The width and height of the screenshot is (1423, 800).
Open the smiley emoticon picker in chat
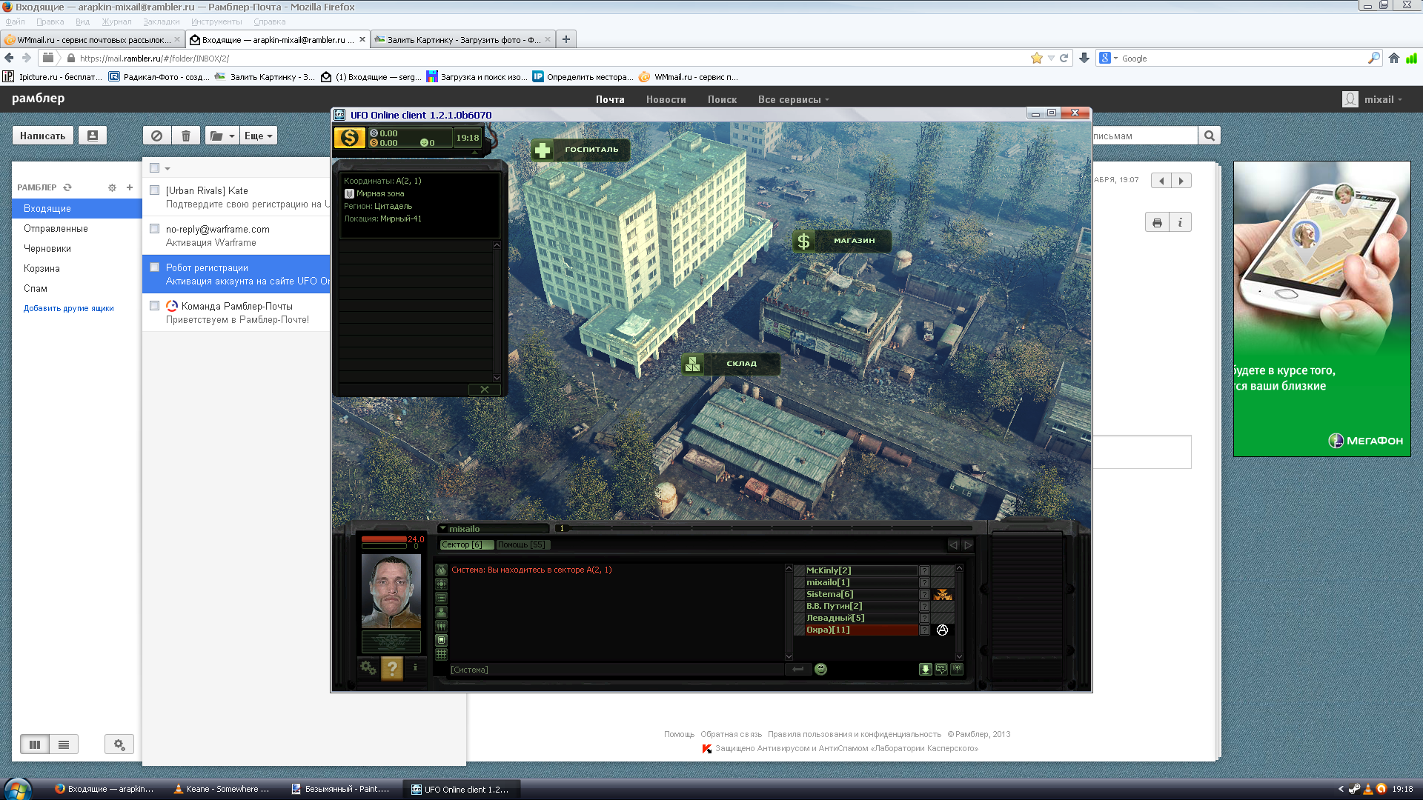tap(820, 669)
